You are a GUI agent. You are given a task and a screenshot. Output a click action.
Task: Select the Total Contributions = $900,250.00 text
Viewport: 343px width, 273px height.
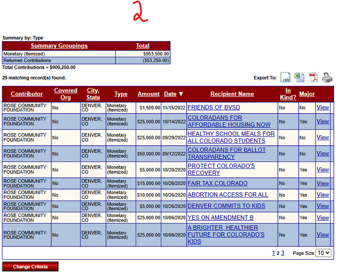39,67
